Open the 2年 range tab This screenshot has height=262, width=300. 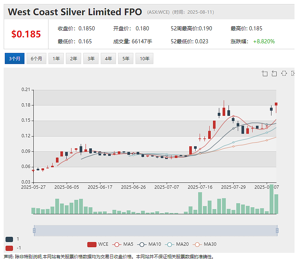pos(73,58)
